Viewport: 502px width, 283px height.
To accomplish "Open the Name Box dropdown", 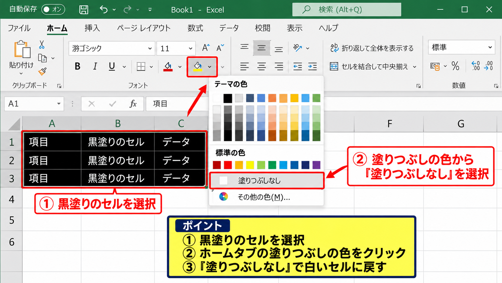I will 59,104.
